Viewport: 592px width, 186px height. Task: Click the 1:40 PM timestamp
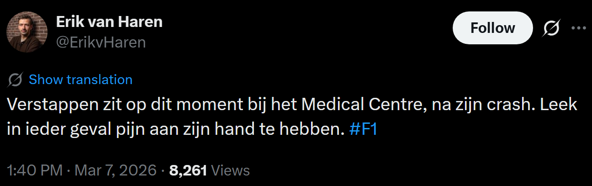point(35,170)
